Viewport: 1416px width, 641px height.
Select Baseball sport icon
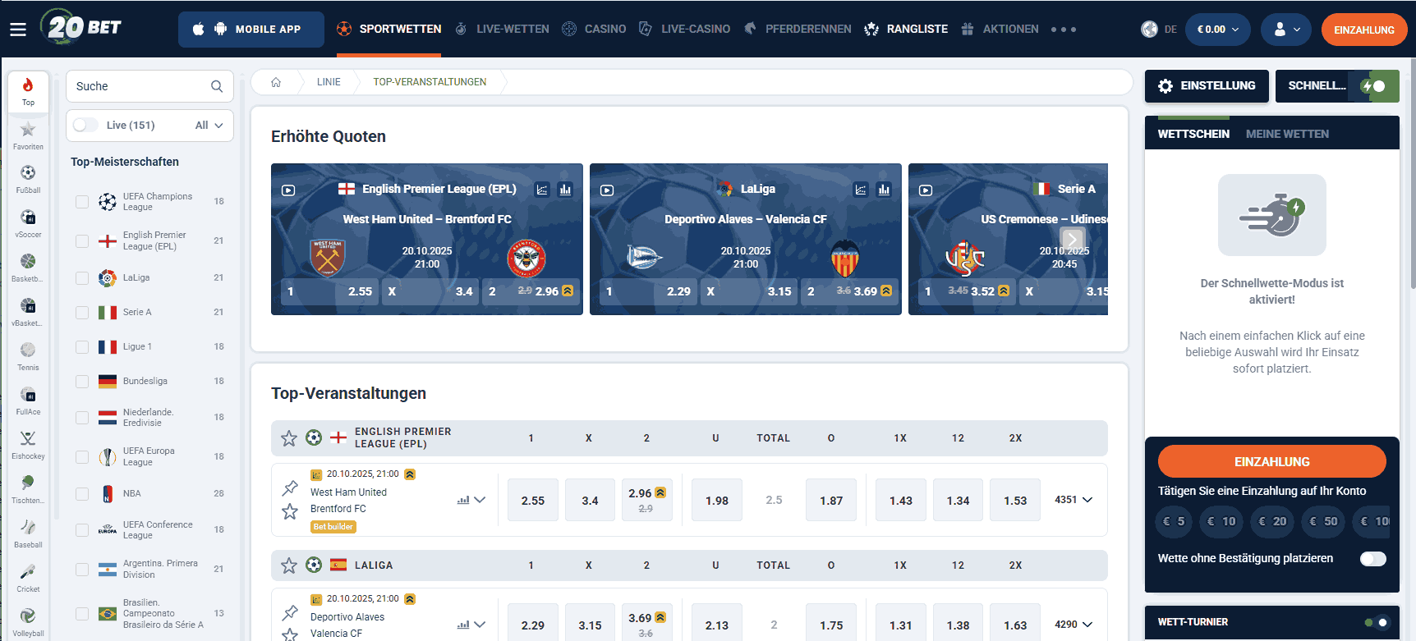(28, 533)
